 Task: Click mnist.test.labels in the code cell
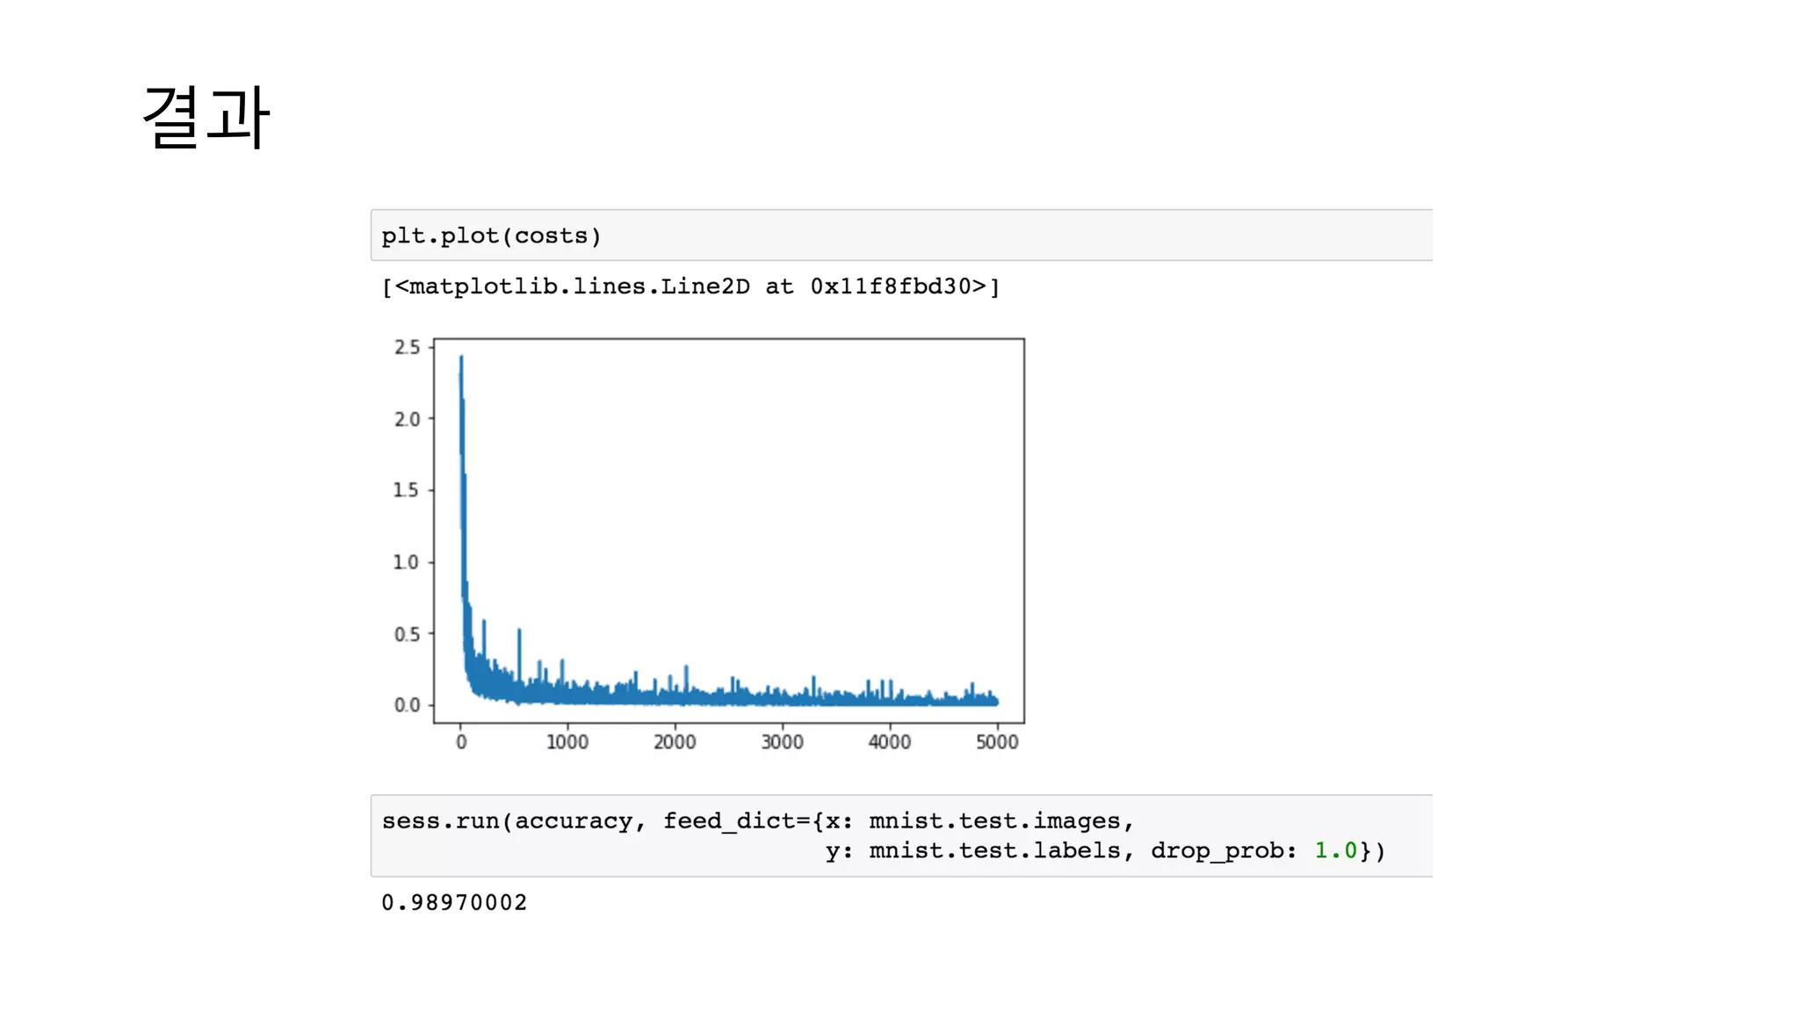[994, 850]
